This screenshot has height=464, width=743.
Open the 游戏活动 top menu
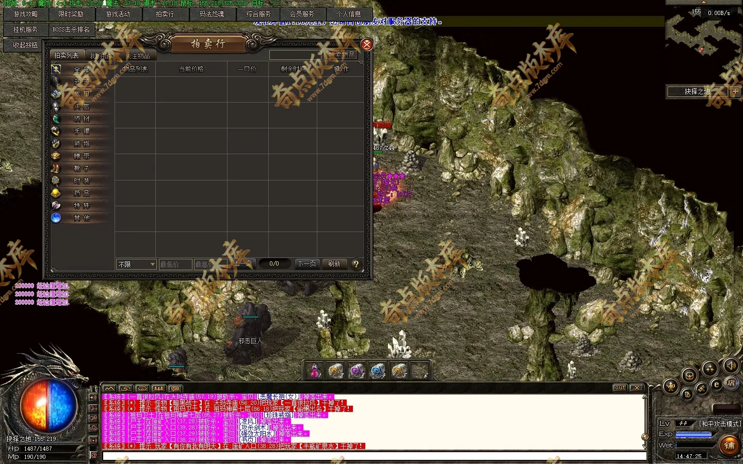click(118, 14)
